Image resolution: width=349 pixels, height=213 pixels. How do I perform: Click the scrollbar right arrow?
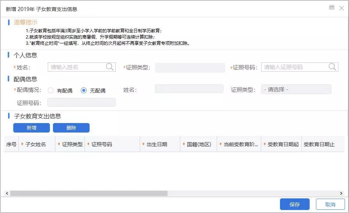tap(341, 194)
